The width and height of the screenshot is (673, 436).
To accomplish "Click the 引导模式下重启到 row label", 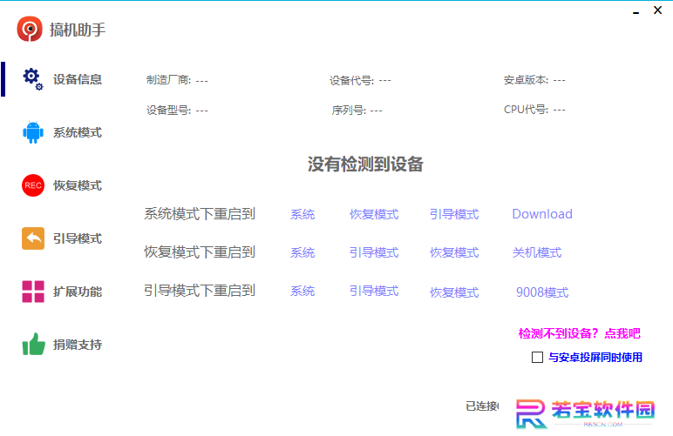I will [200, 291].
